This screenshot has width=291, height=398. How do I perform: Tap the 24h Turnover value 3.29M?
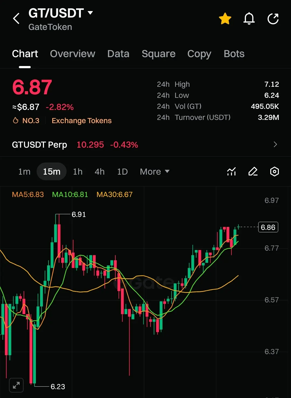pyautogui.click(x=268, y=117)
